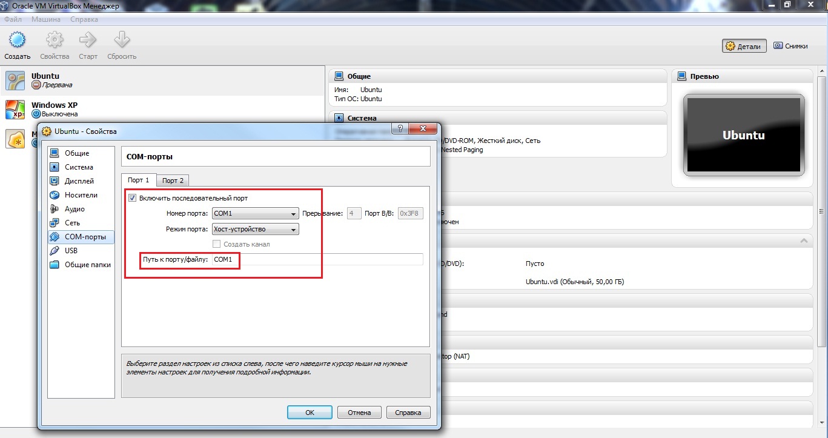Select COM-порты in settings list
This screenshot has width=828, height=438.
click(x=81, y=236)
